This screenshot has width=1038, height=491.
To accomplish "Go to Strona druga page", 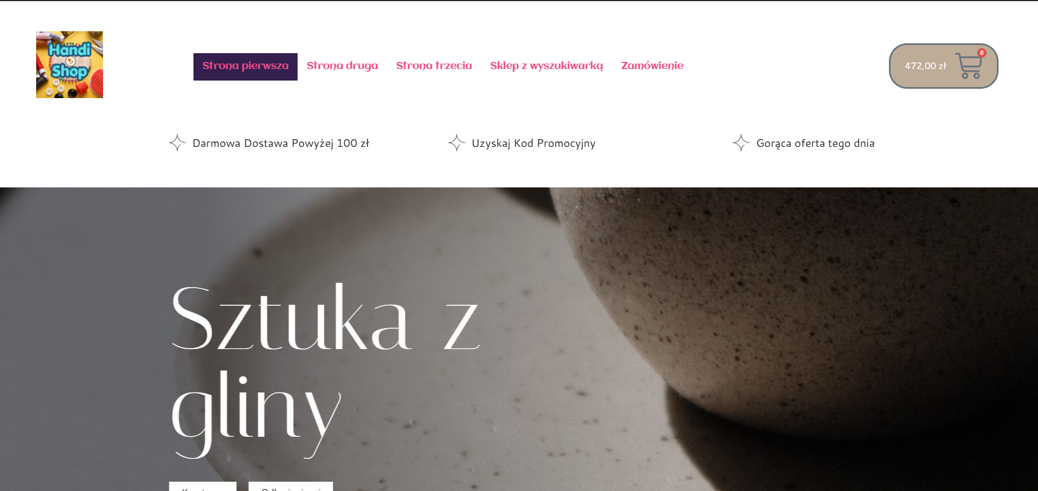I will (343, 66).
